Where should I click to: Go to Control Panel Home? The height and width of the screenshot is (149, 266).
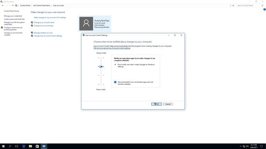[12, 11]
